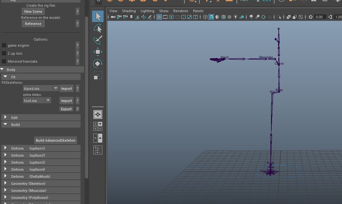Toggle the Safe Title overlay
Image resolution: width=342 pixels, height=204 pixels.
[x=196, y=17]
